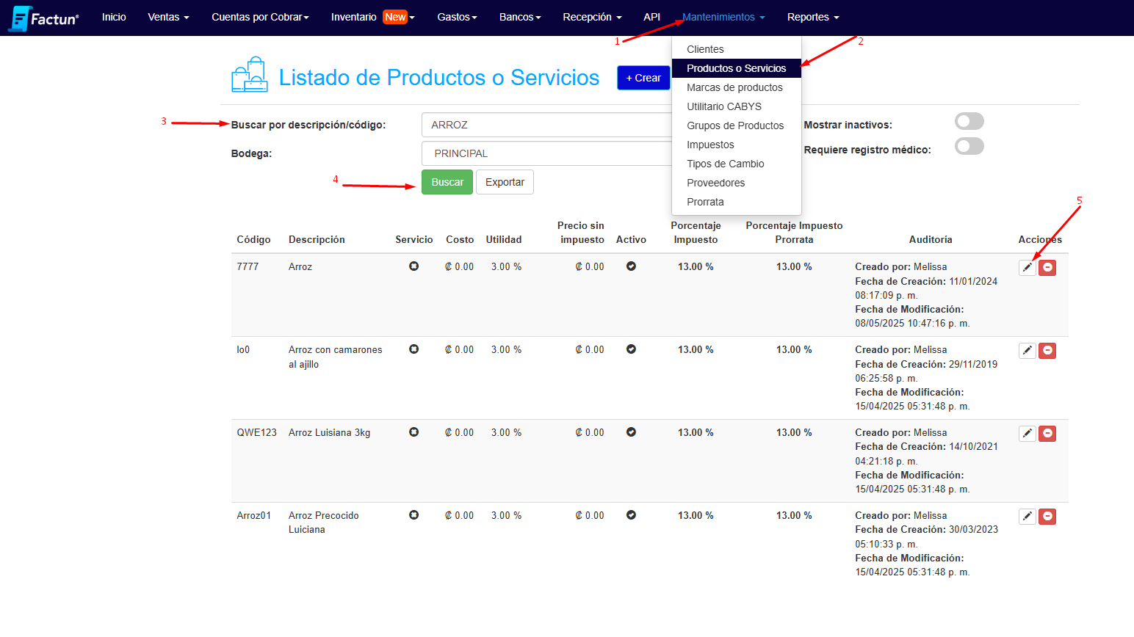
Task: Open Marcas de productos from the menu
Action: [737, 87]
